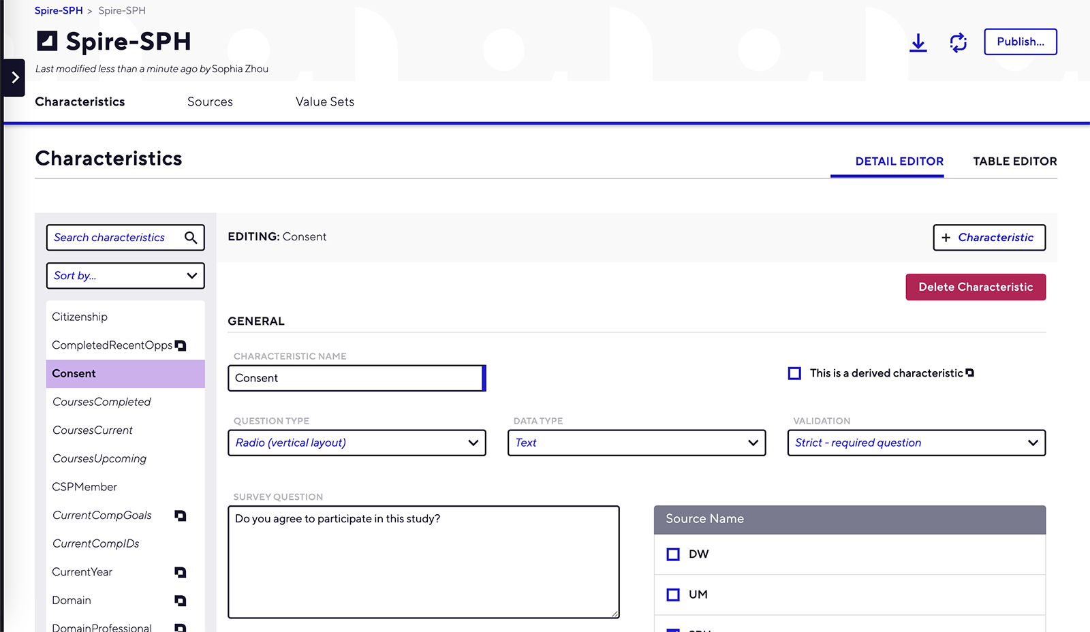
Task: Click the sync refresh icon
Action: coord(958,43)
